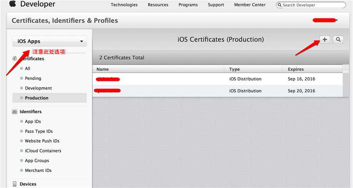Open the Support menu

click(x=216, y=5)
